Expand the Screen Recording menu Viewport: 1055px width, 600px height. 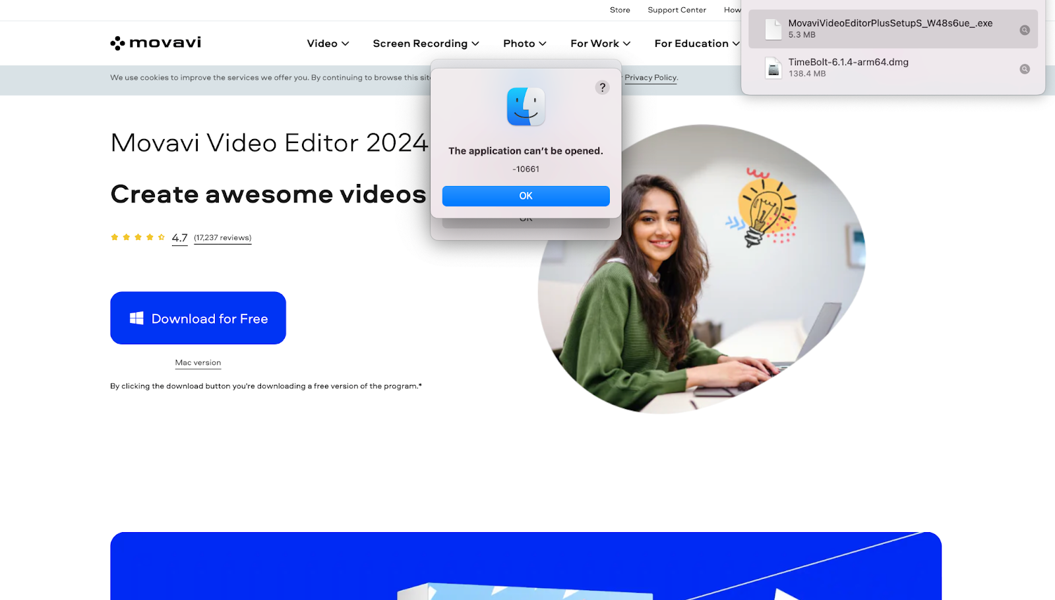pyautogui.click(x=426, y=44)
